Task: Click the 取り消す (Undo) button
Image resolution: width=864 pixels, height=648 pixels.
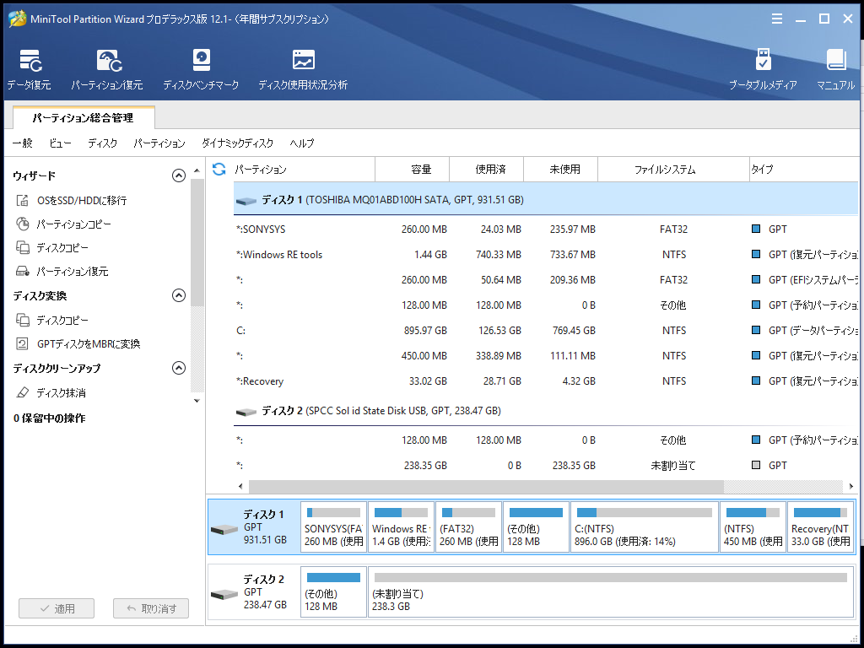Action: (x=151, y=608)
